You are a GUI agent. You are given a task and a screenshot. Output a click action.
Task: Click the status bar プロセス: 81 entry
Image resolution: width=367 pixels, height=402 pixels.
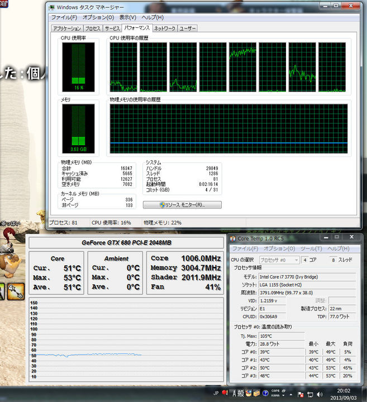[x=63, y=223]
